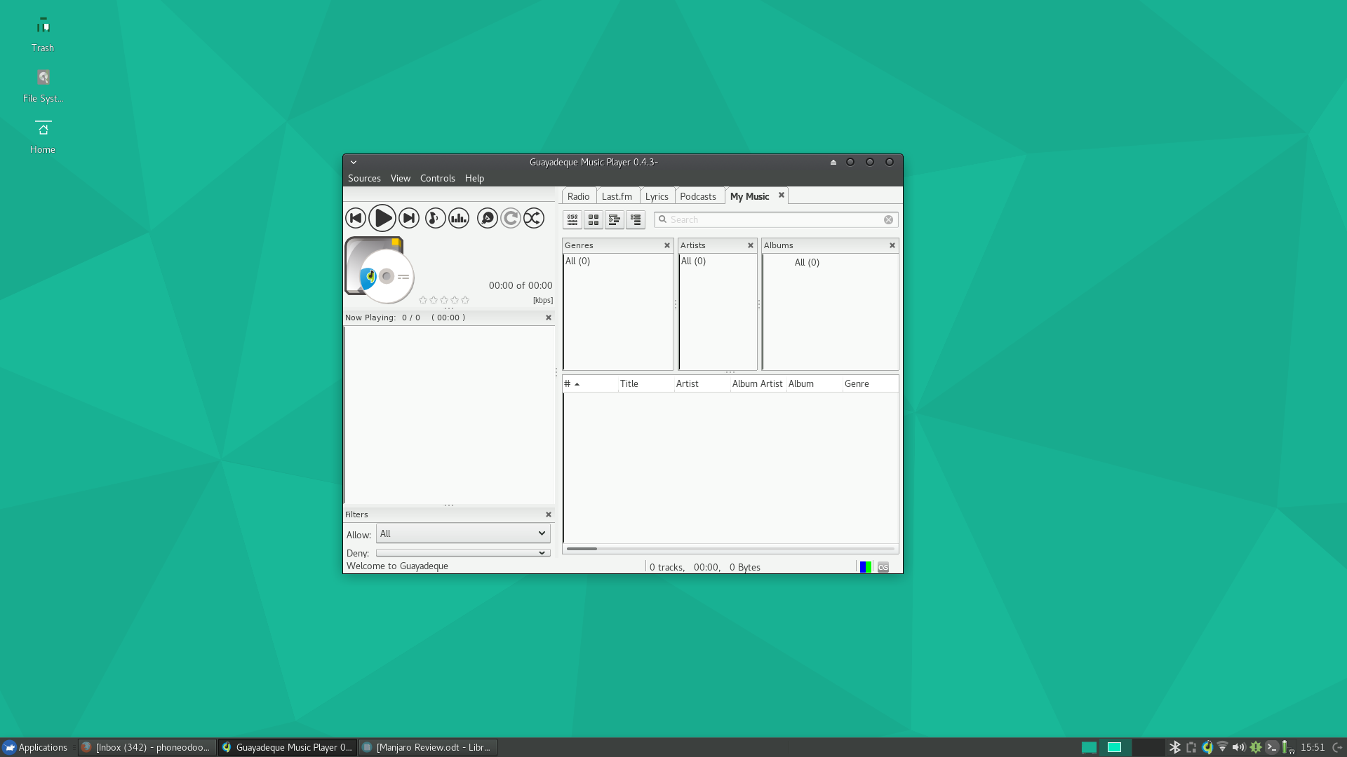
Task: Open the Allow filter dropdown
Action: (463, 533)
